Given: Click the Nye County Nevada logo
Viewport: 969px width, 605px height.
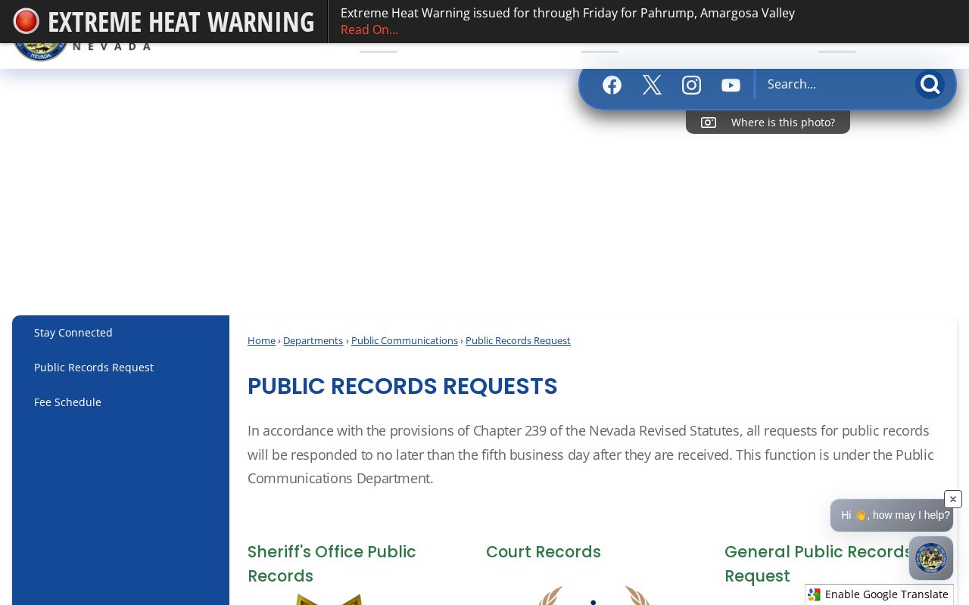Looking at the screenshot, I should [82, 51].
